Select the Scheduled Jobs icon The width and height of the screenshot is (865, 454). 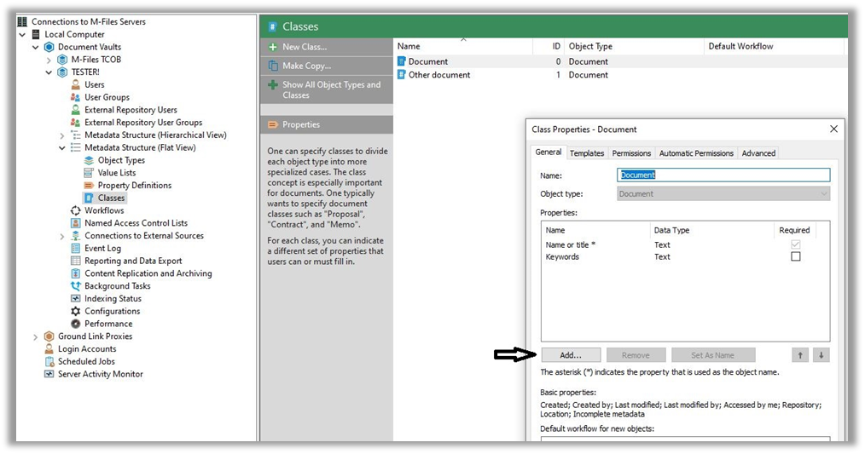pyautogui.click(x=49, y=361)
